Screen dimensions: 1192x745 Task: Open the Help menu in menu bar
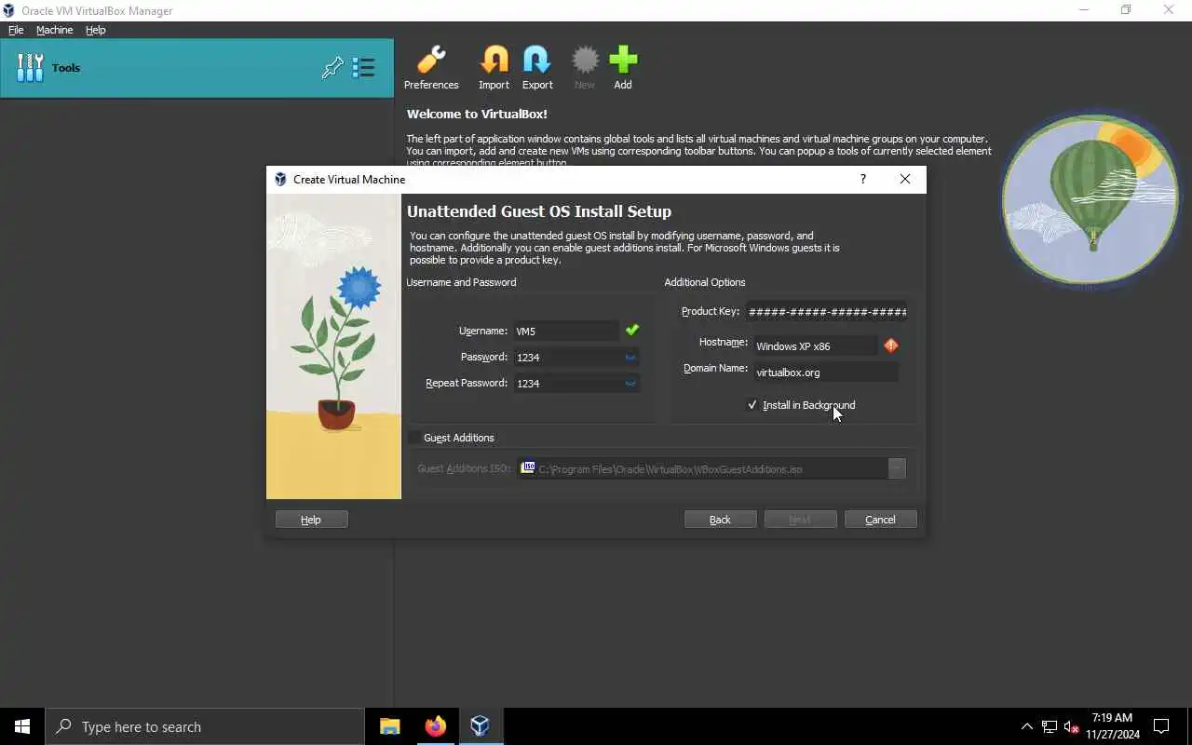tap(95, 30)
